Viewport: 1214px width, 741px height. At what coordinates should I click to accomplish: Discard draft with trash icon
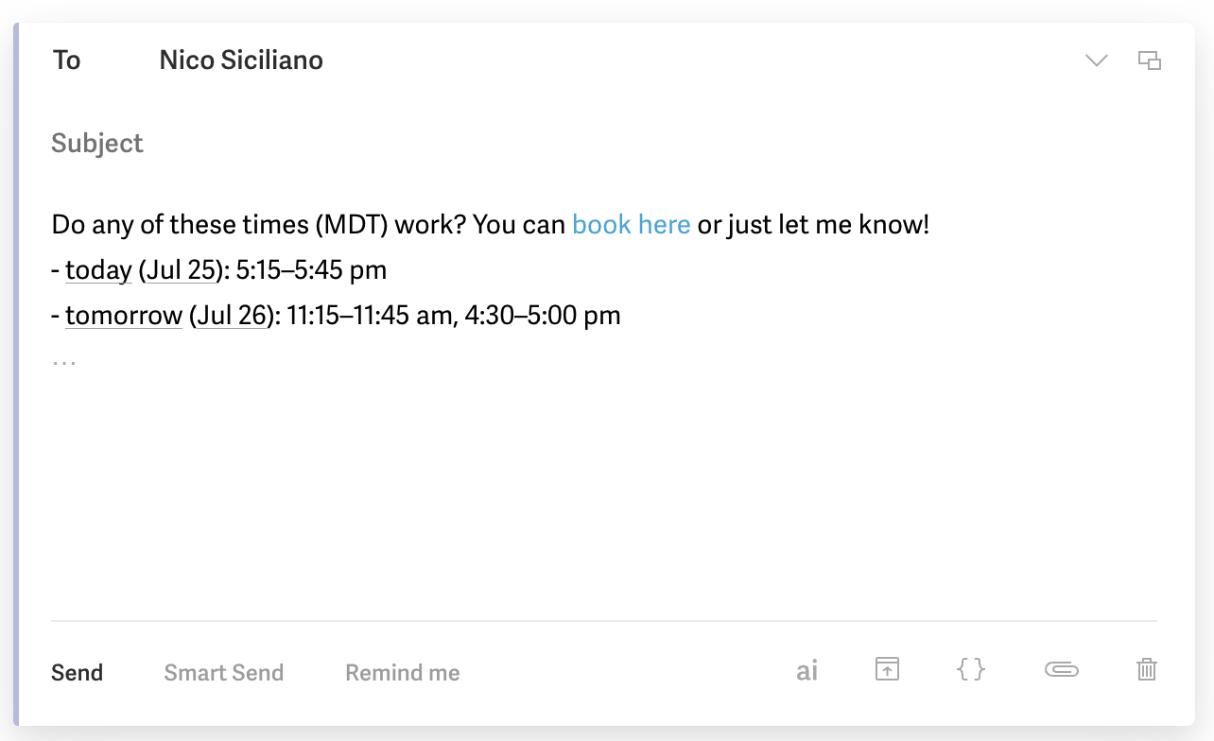(x=1146, y=670)
